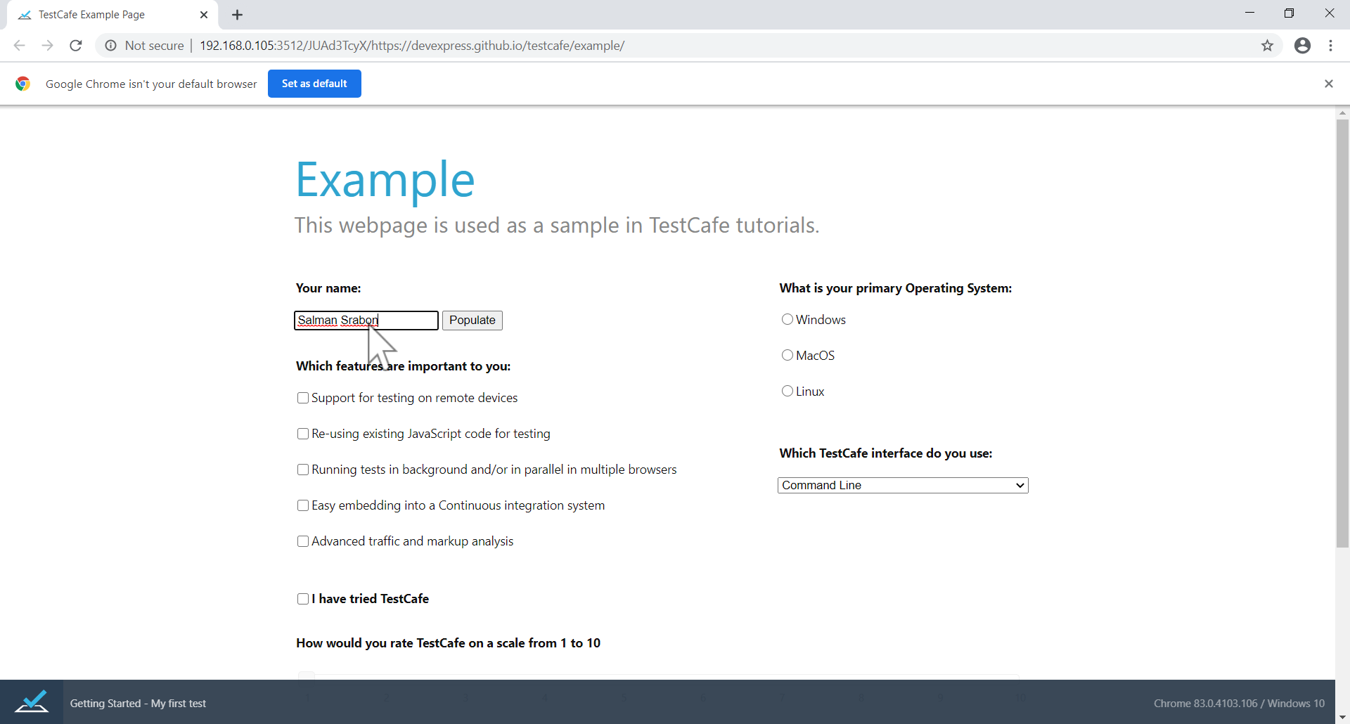The height and width of the screenshot is (724, 1350).
Task: Tick the I have tried TestCafe checkbox
Action: click(303, 599)
